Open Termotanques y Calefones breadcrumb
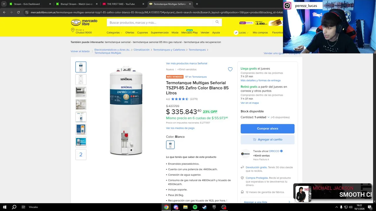Viewport: 376px width, 211px height. (x=169, y=50)
